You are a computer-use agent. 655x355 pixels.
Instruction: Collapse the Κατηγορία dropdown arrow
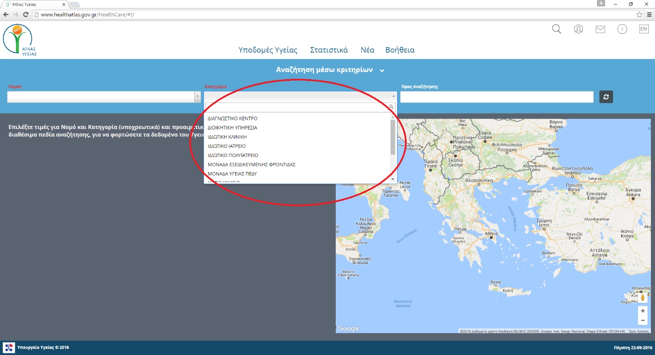394,97
